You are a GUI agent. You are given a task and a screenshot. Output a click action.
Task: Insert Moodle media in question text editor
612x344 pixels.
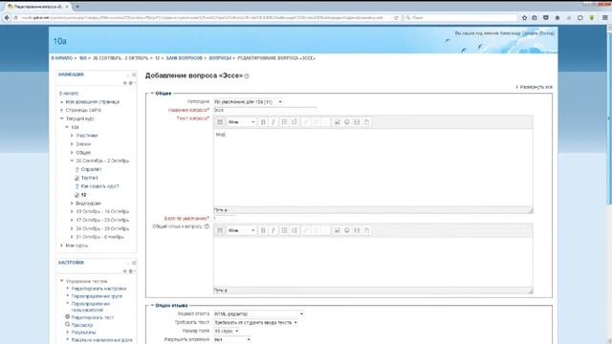357,122
